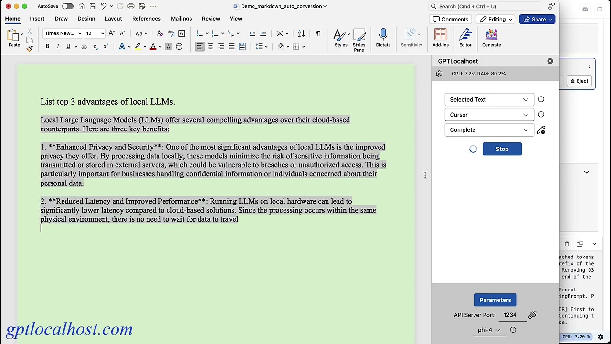611x344 pixels.
Task: Open the Review tab
Action: [211, 19]
